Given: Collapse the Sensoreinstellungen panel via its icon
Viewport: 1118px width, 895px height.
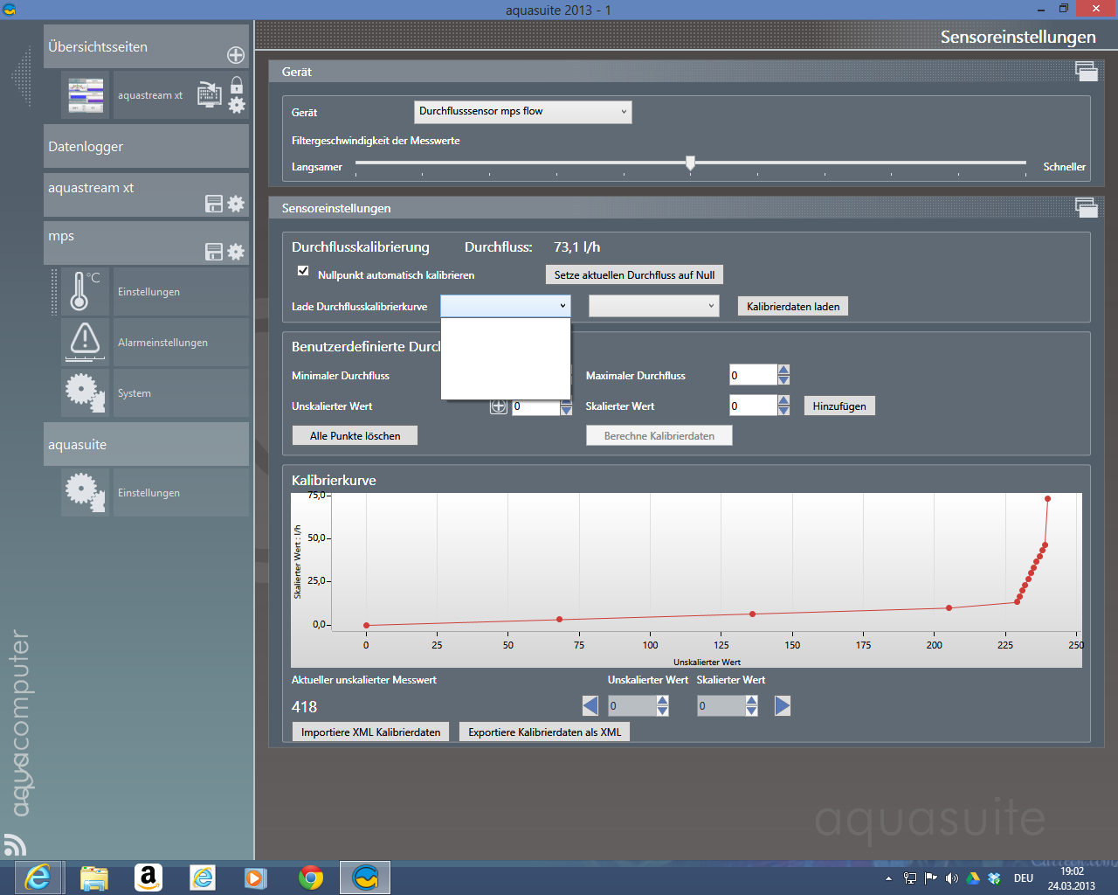Looking at the screenshot, I should tap(1086, 208).
